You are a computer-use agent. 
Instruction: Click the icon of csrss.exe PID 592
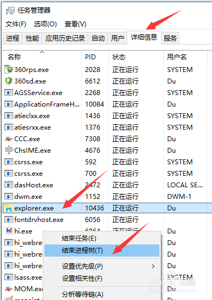tap(9, 162)
